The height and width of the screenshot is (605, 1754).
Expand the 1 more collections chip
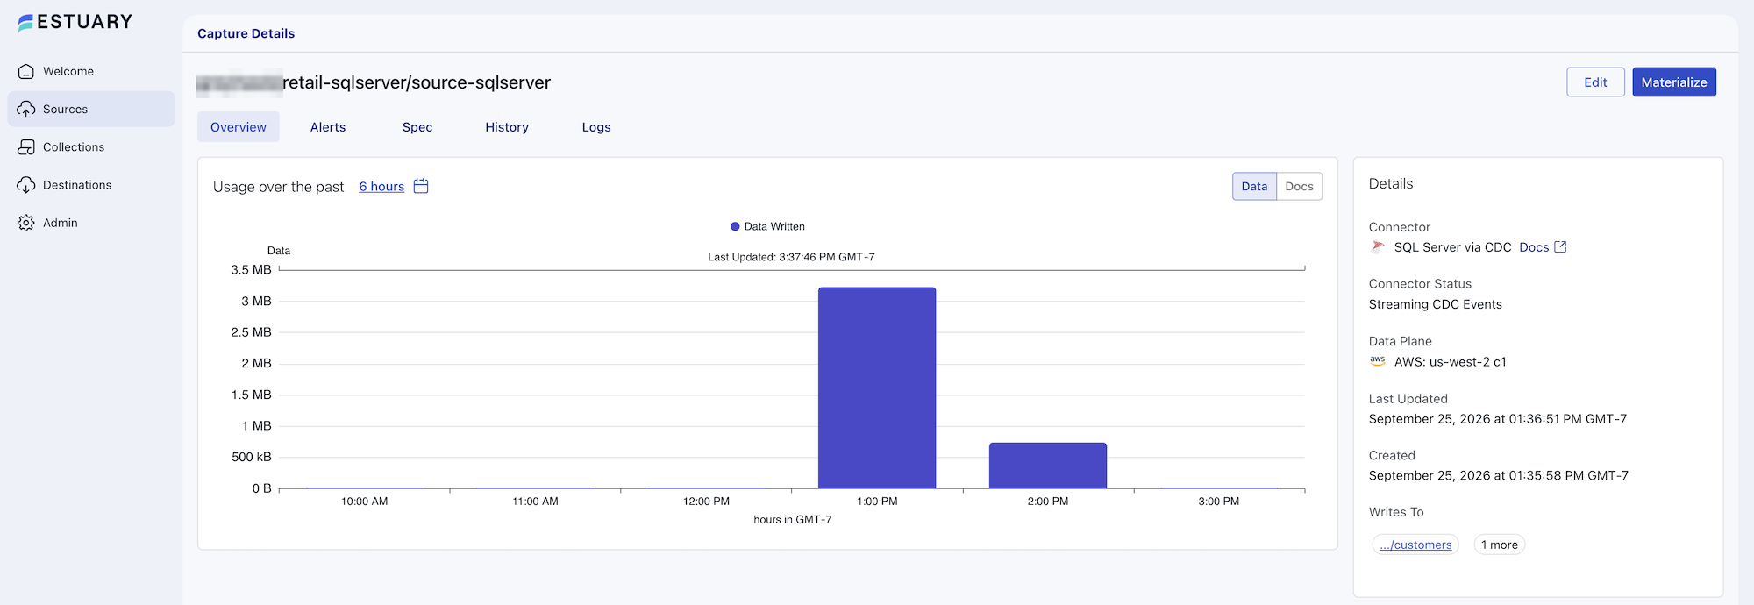1500,544
